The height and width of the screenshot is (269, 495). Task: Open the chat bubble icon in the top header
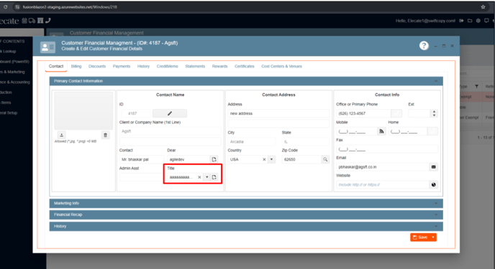486,21
